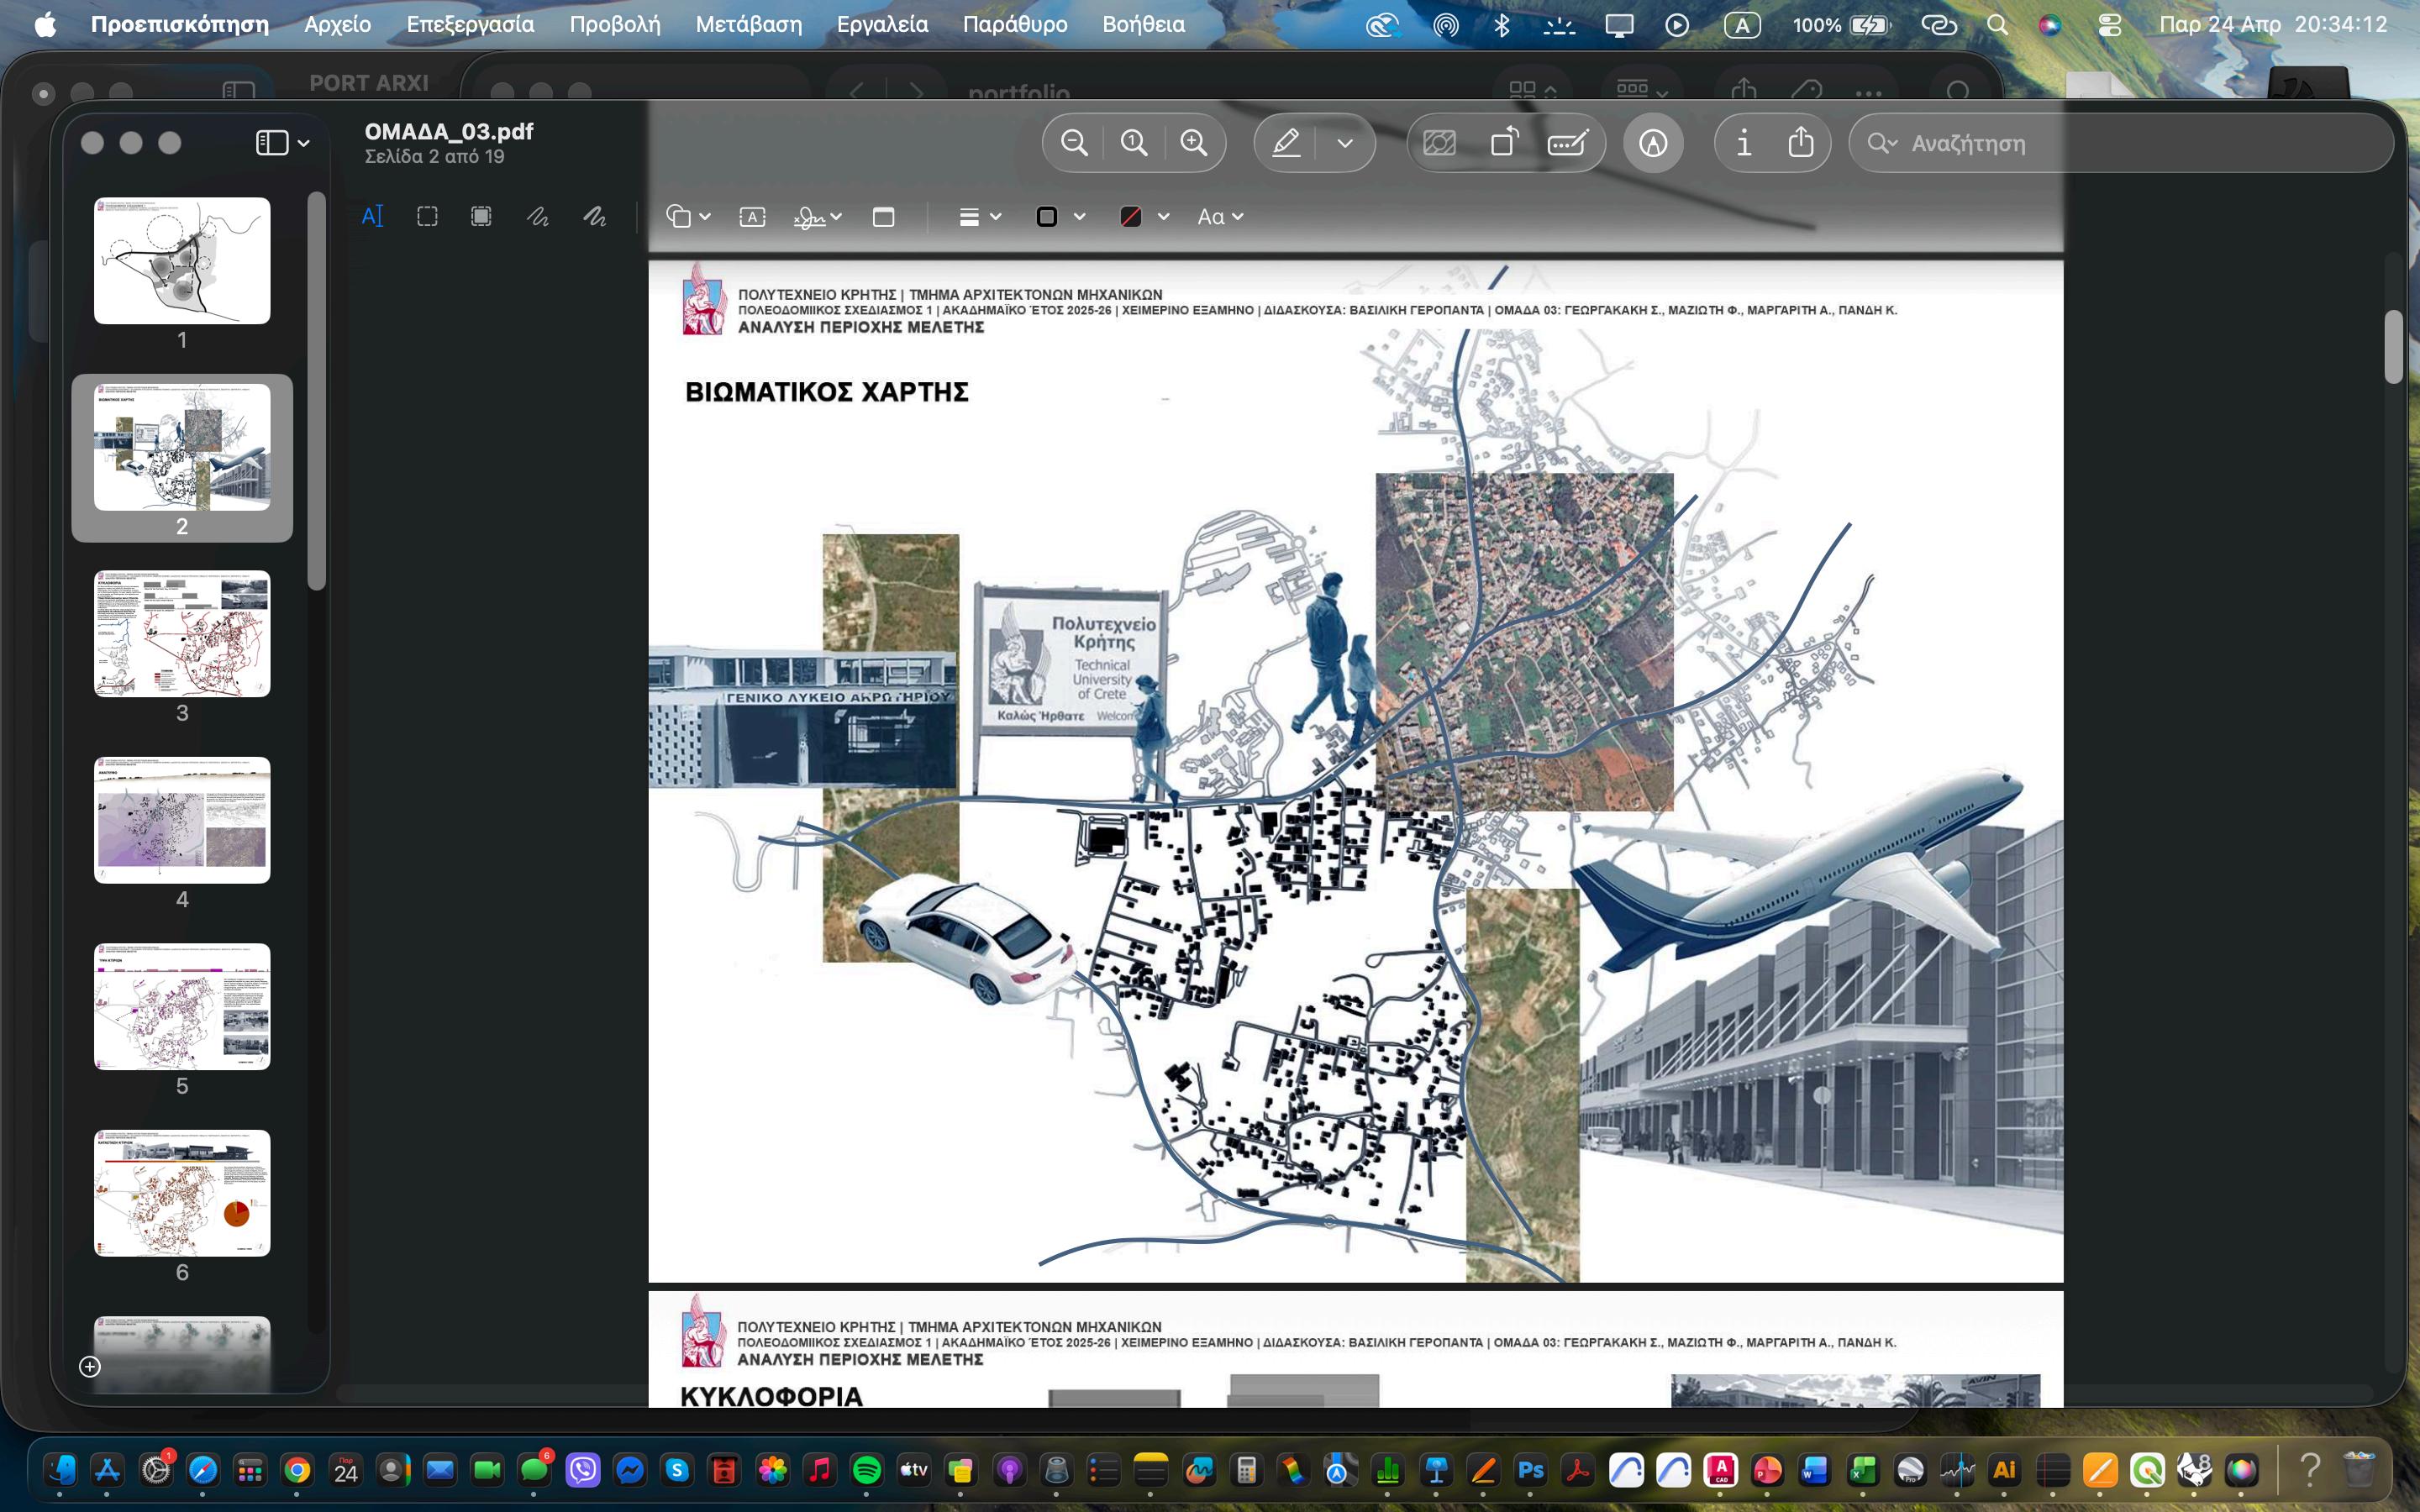This screenshot has width=2420, height=1512.
Task: Select the Sketch drawing tool
Action: pyautogui.click(x=538, y=217)
